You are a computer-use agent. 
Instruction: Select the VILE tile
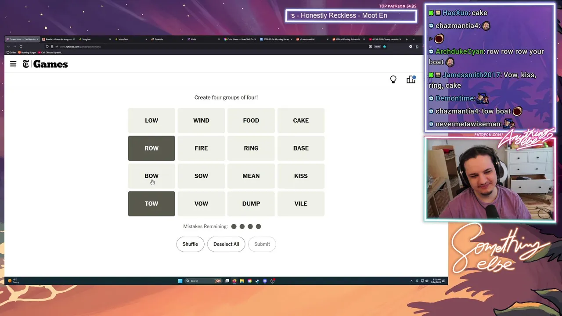pos(301,204)
